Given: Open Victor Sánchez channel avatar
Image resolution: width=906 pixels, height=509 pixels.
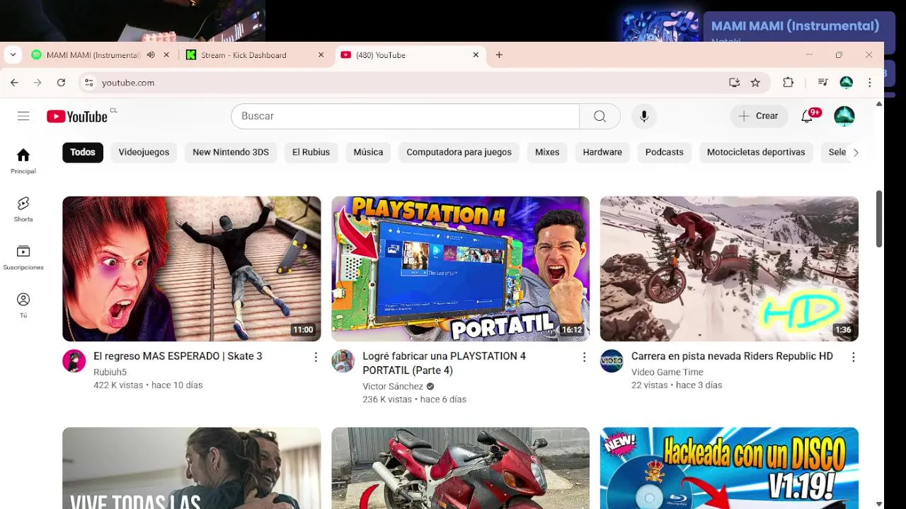Looking at the screenshot, I should [x=343, y=361].
